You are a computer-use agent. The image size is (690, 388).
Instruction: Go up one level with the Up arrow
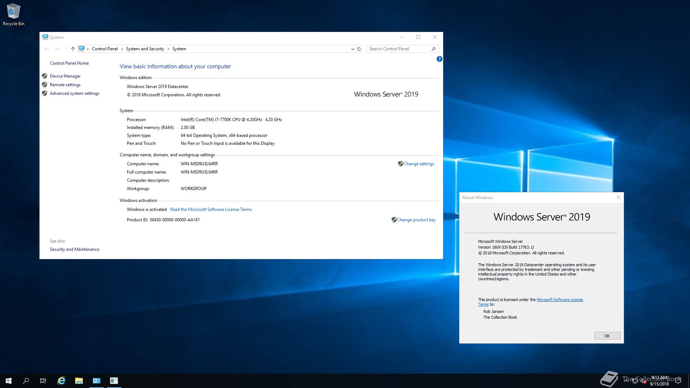pos(73,49)
